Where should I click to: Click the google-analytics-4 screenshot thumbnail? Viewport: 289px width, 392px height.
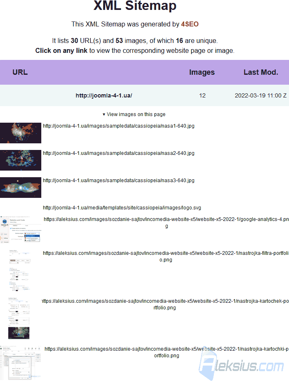click(21, 230)
